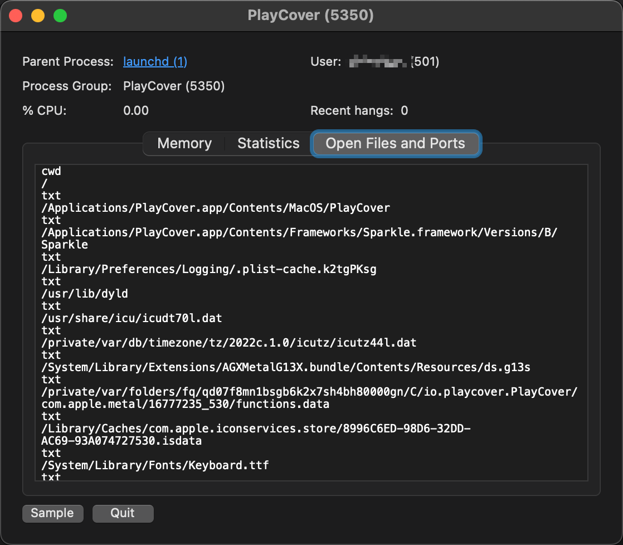Click the /System/Library/Fonts/Keyboard.ttf line
The width and height of the screenshot is (623, 545).
tap(155, 465)
